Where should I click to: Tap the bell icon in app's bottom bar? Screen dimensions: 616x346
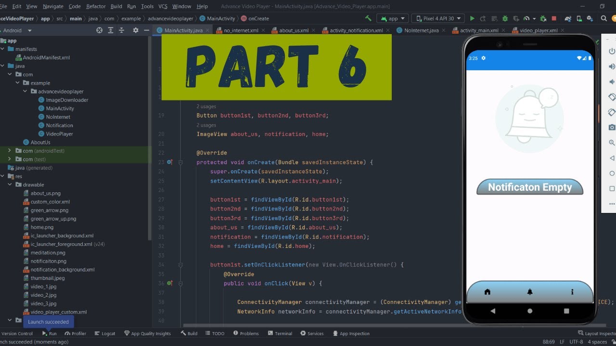[x=530, y=292]
